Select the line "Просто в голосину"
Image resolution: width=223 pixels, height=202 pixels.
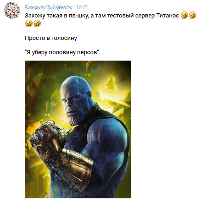pyautogui.click(x=51, y=38)
